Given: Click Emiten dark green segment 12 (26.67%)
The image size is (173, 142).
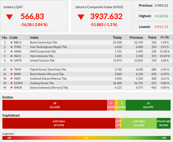Looking at the screenshot, I should pyautogui.click(x=148, y=105).
